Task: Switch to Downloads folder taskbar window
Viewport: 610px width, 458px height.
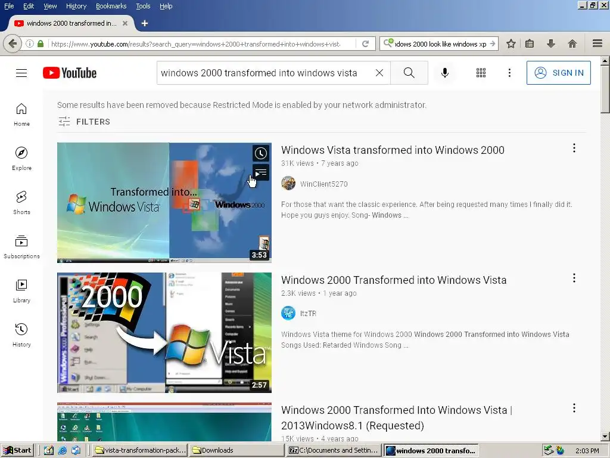Action: click(236, 450)
